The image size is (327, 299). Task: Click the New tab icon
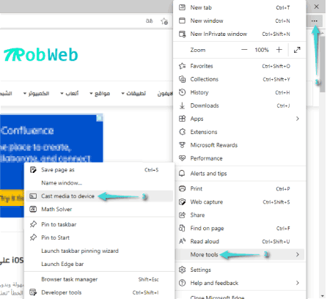click(x=182, y=7)
